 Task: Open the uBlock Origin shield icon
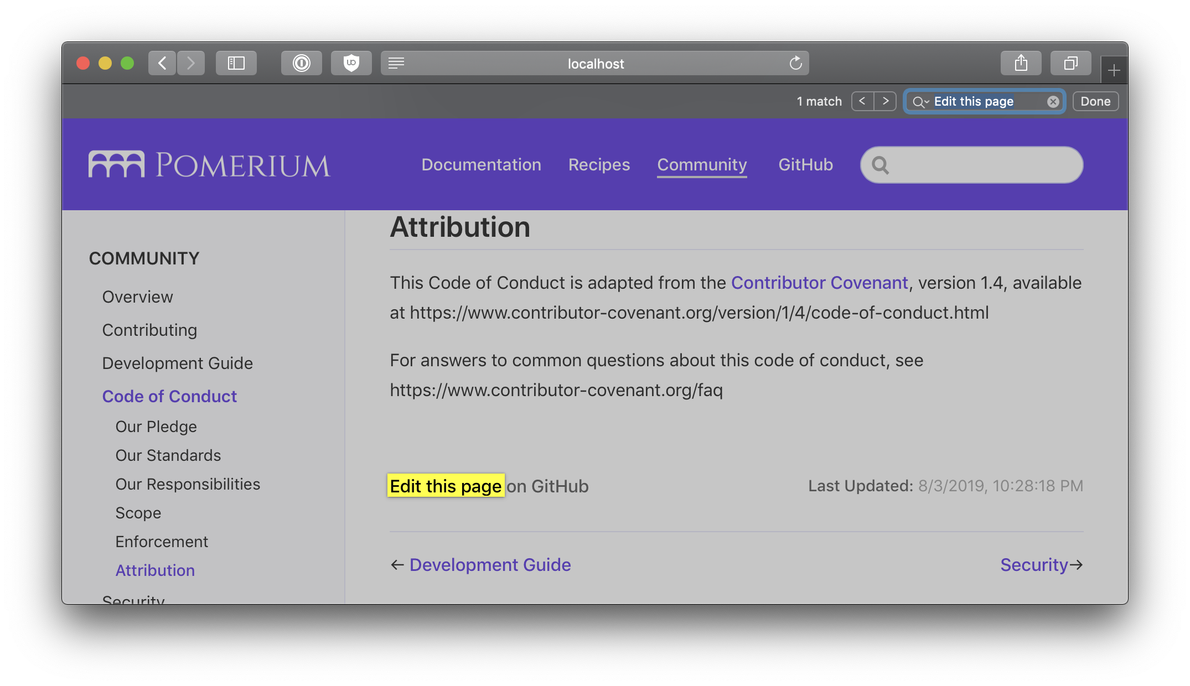pyautogui.click(x=351, y=63)
